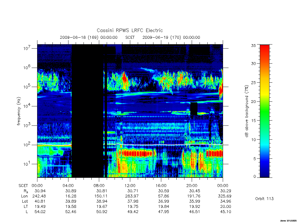This screenshot has height=222, width=297.
Task: Click the Rs value 30.94
Action: pyautogui.click(x=40, y=191)
